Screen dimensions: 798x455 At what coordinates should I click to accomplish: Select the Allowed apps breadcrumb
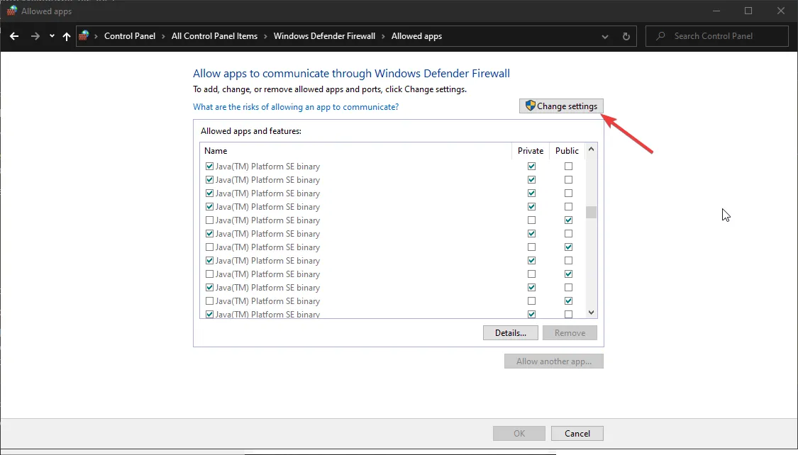coord(416,36)
